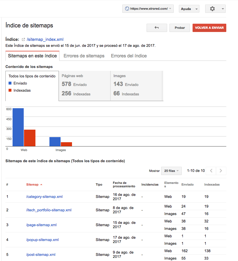Click blue Images bar in chart
The image size is (238, 261).
pyautogui.click(x=55, y=142)
